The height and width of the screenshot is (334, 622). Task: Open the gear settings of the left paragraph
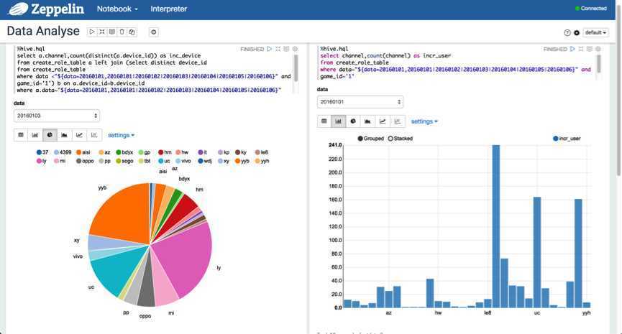point(295,49)
